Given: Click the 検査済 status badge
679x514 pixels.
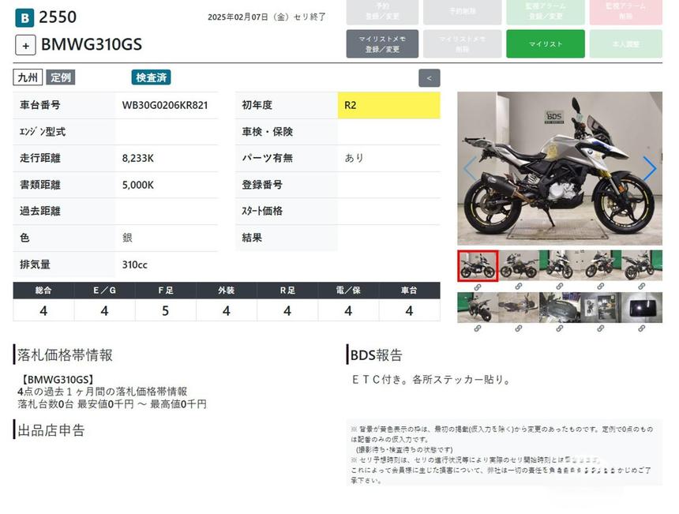Looking at the screenshot, I should 151,77.
